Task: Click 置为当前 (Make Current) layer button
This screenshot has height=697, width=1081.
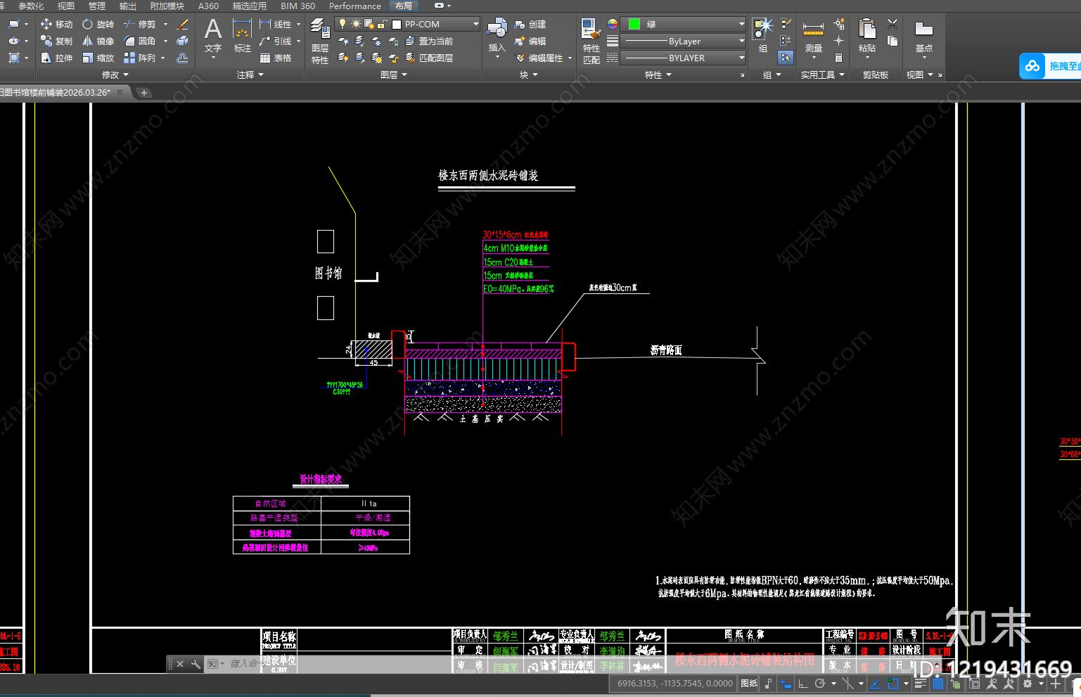Action: pos(429,41)
